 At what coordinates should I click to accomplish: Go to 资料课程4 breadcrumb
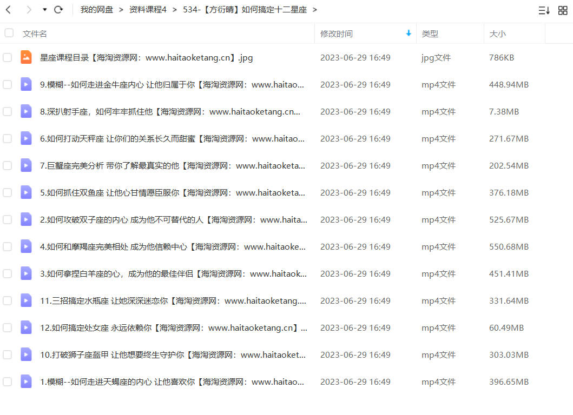[148, 10]
